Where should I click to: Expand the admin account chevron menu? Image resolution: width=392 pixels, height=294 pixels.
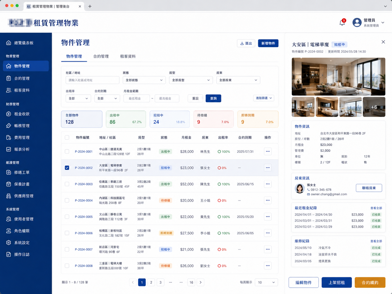coord(383,23)
